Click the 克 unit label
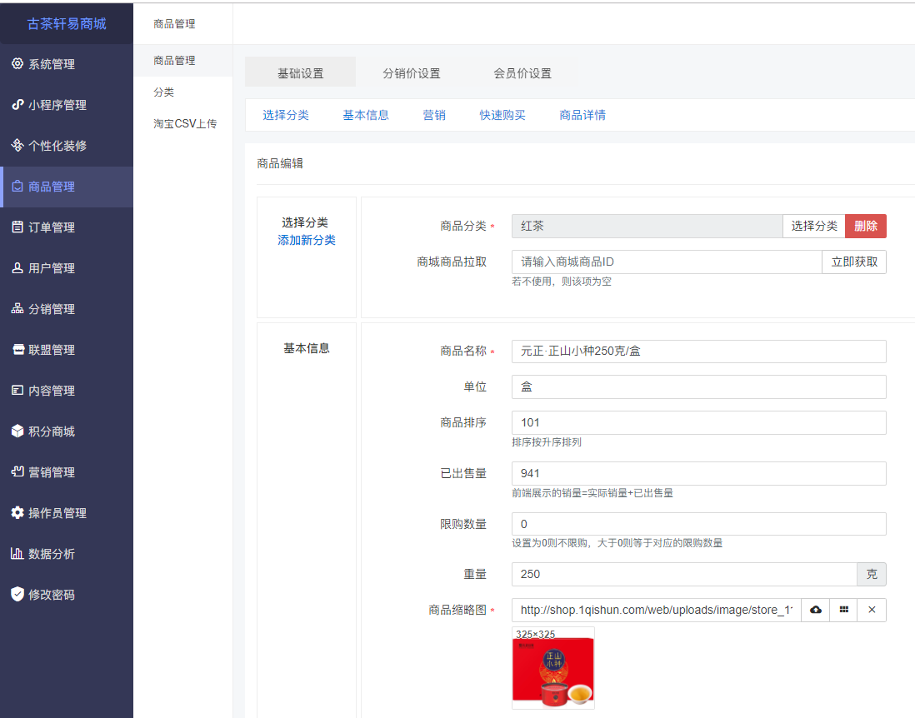This screenshot has width=915, height=718. pyautogui.click(x=872, y=574)
